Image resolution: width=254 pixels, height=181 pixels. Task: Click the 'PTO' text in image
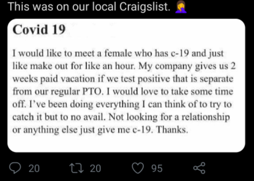[92, 91]
